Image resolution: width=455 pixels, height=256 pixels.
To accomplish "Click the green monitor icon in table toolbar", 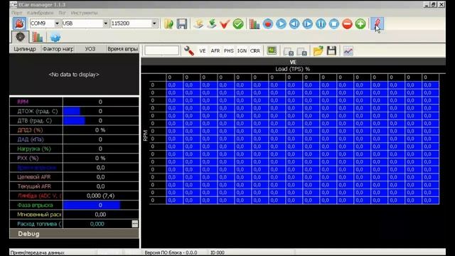I will 272,50.
